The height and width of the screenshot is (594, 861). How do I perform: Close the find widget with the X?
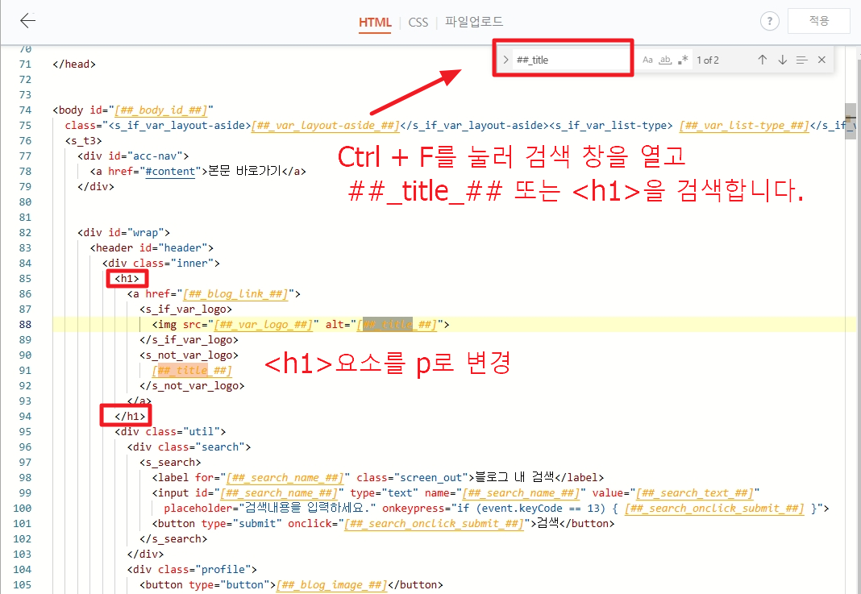[x=821, y=59]
